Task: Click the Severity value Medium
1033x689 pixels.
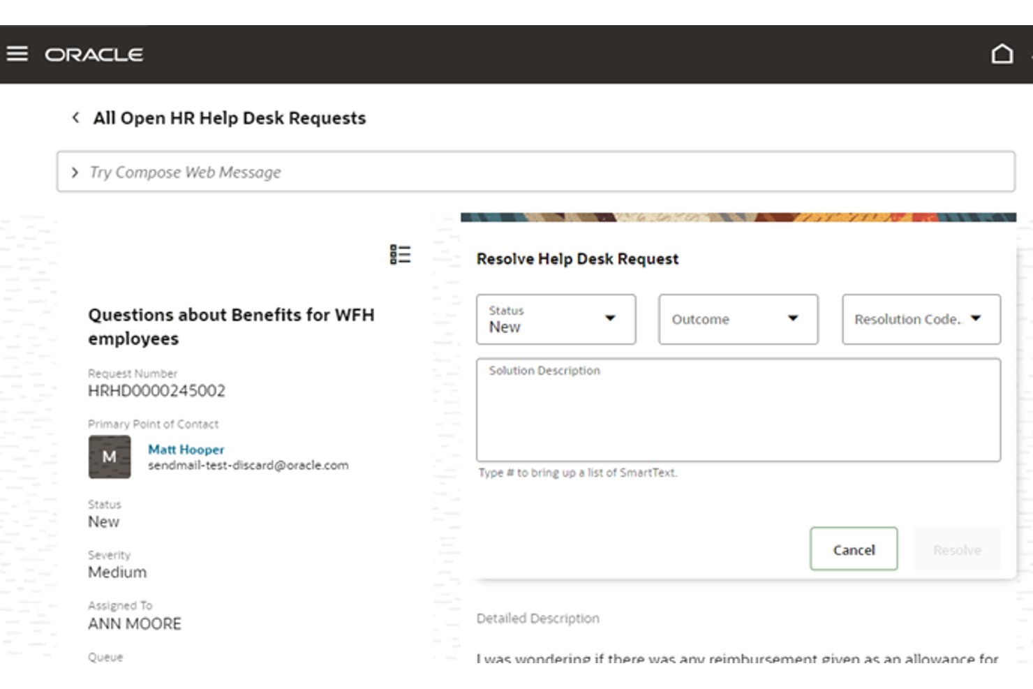Action: [117, 572]
